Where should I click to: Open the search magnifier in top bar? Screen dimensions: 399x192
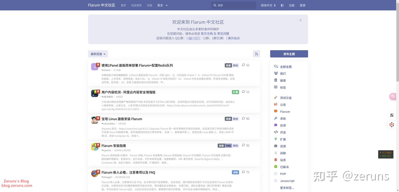tap(215, 5)
